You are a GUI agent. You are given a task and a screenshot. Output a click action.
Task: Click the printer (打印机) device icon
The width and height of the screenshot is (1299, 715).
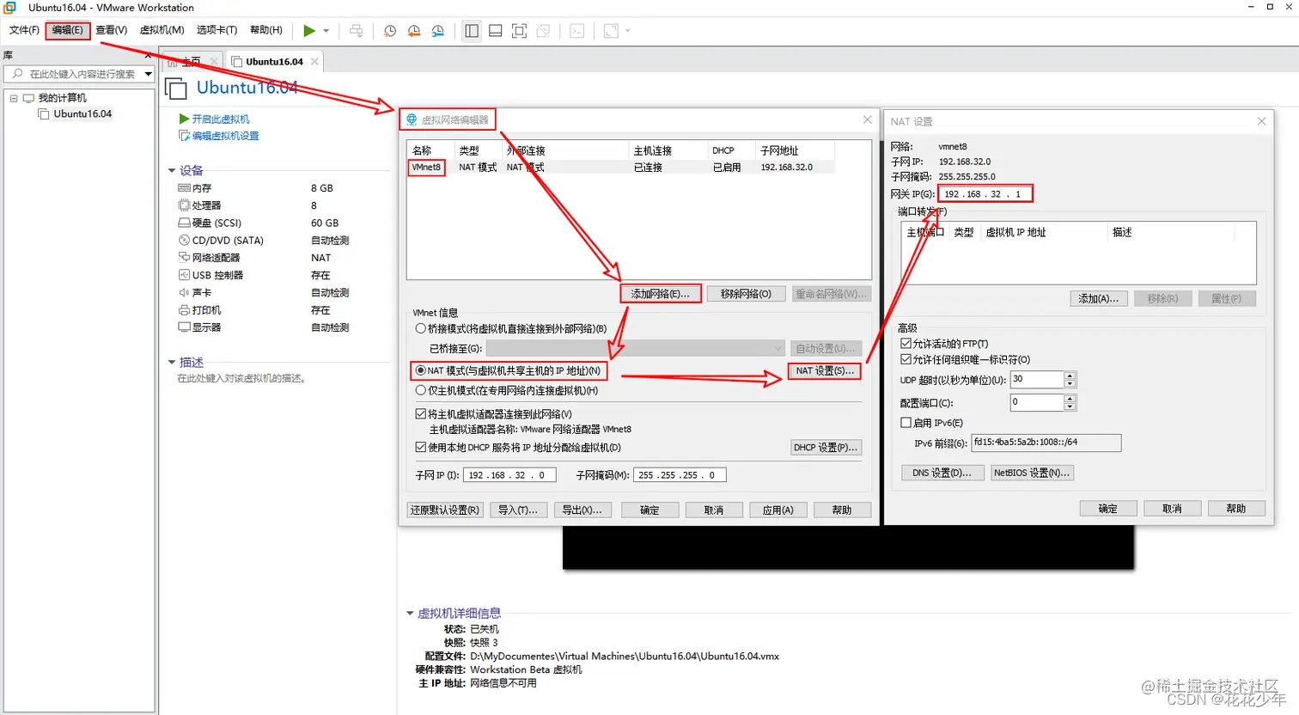184,310
